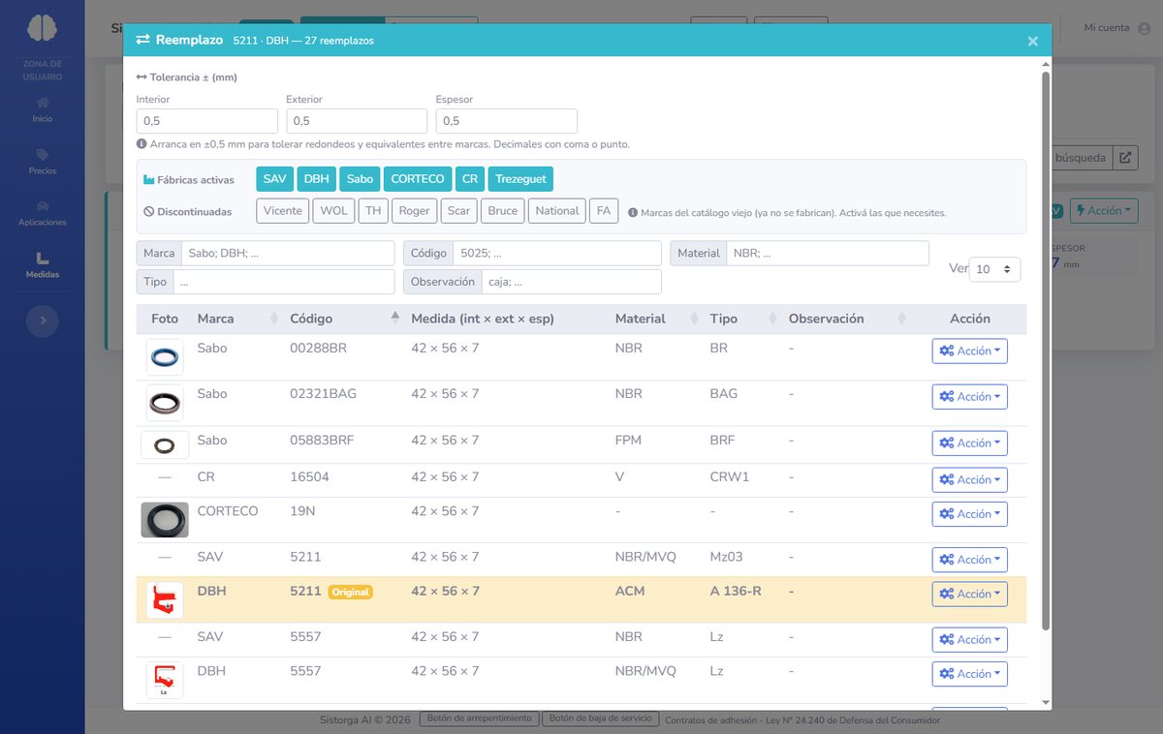Toggle Trezeguet active factory filter
Screen dimensions: 1163x734
pyautogui.click(x=520, y=179)
